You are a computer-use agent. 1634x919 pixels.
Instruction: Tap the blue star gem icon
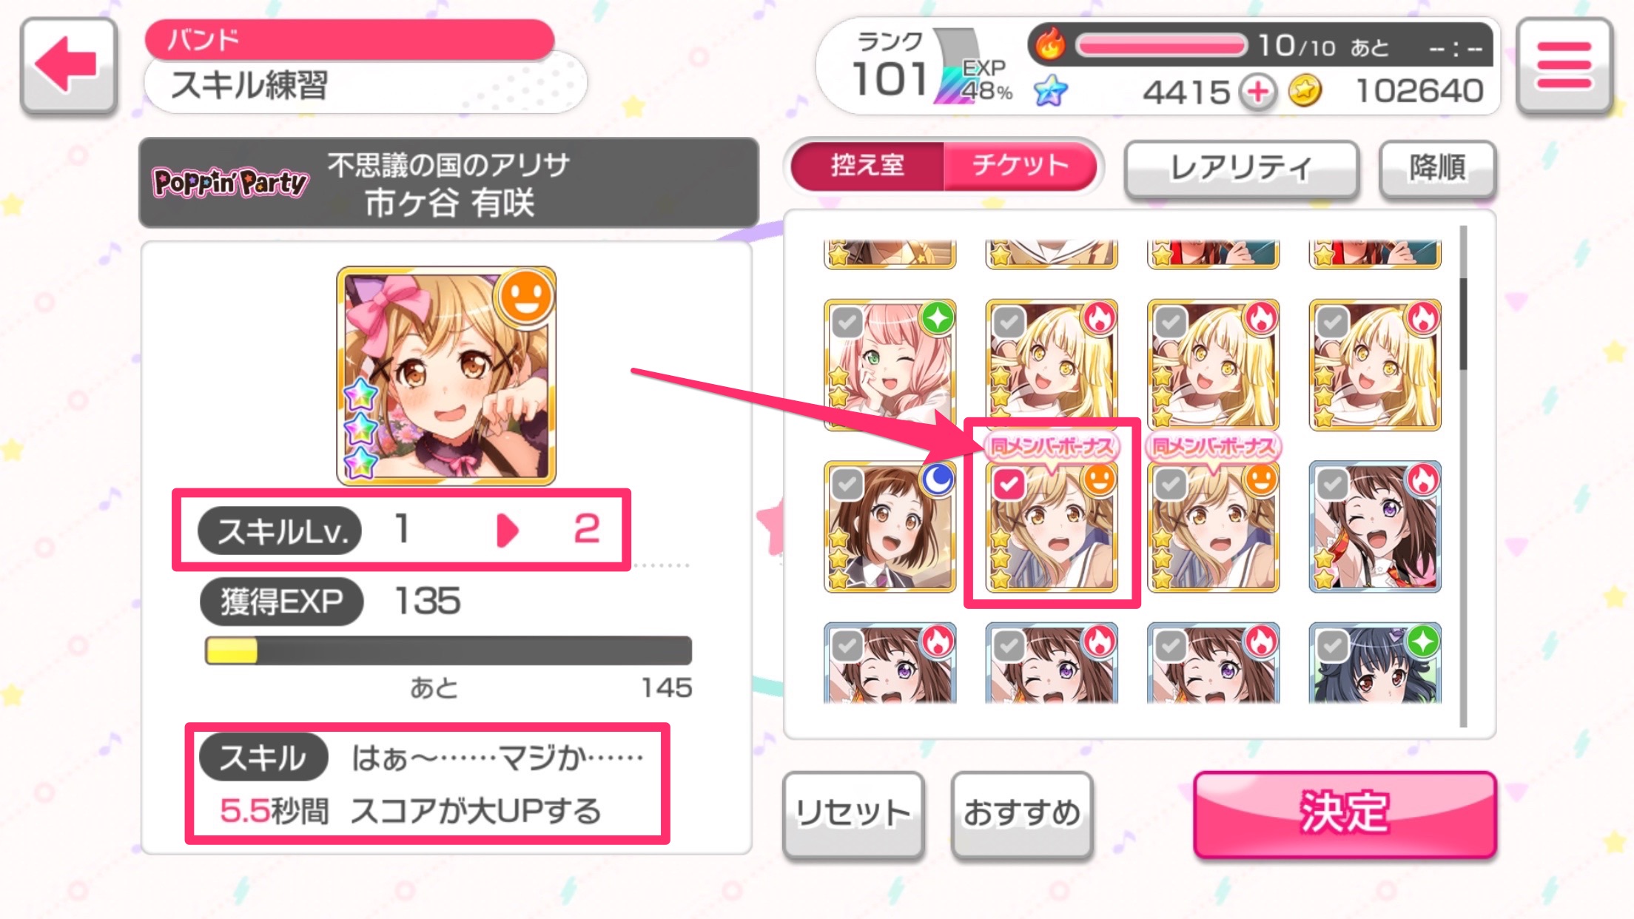point(1051,92)
